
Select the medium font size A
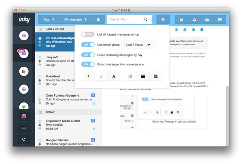(101, 76)
